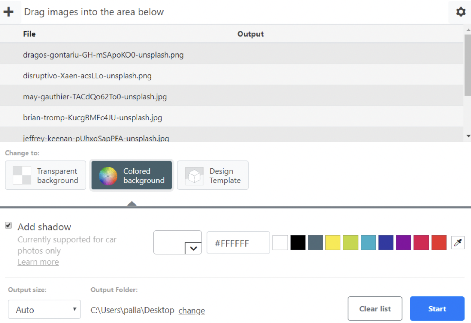The image size is (471, 323).
Task: Click the plus icon to add images
Action: point(9,12)
